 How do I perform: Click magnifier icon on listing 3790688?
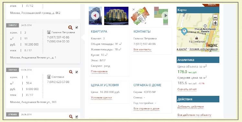[x=71, y=117]
